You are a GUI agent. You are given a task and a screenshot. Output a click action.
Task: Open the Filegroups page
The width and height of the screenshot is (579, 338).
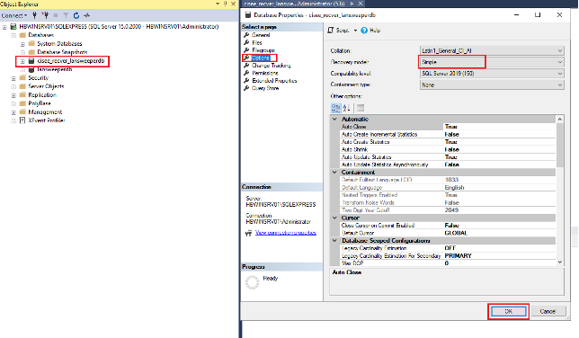(x=263, y=50)
